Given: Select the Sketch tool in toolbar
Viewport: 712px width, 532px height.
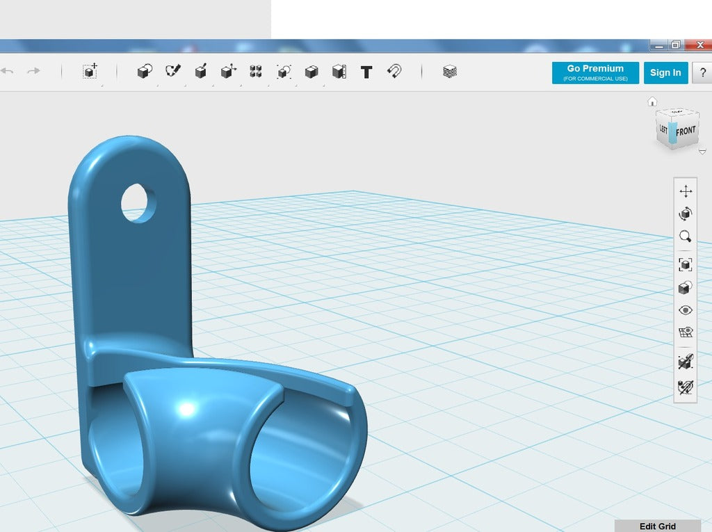Looking at the screenshot, I should pyautogui.click(x=172, y=72).
